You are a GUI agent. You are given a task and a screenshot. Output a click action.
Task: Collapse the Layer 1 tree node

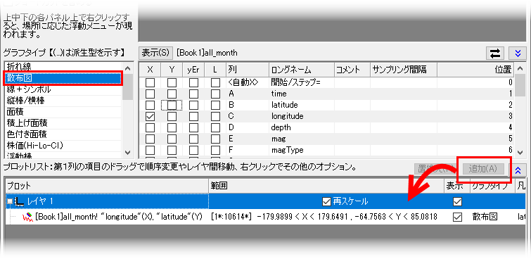pyautogui.click(x=10, y=202)
